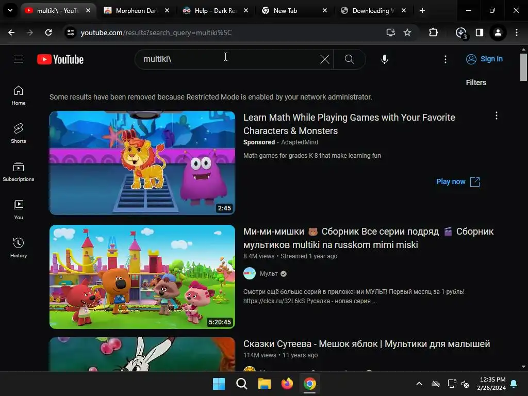Open ad options three-dot menu for AdaptedMind
The width and height of the screenshot is (528, 396).
pos(497,116)
